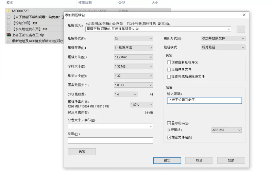Viewport: 272px width, 171px height.
Task: Disable the 加密文件名 checkbox
Action: point(169,137)
